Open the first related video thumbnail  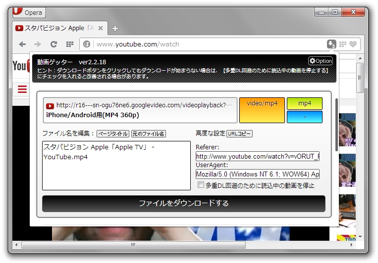347,130
